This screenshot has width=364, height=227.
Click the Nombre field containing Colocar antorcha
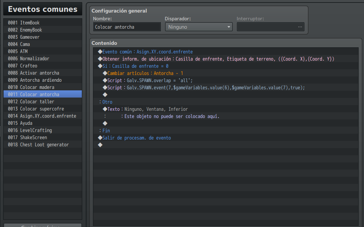tap(127, 27)
